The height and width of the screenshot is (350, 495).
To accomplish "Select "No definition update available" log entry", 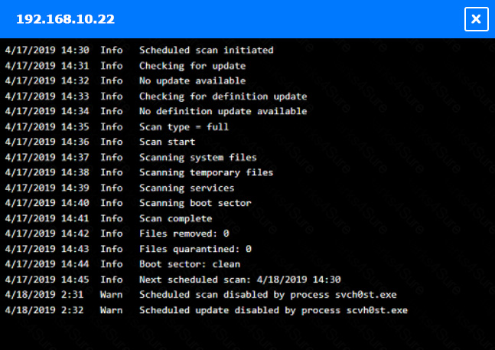I will (223, 112).
